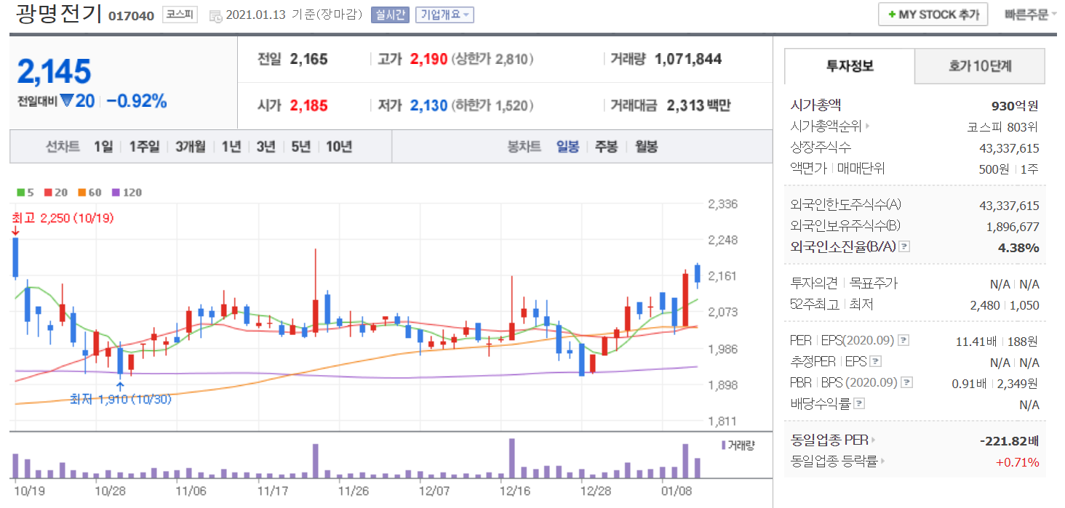The height and width of the screenshot is (508, 1065).
Task: Click the MY STOCK 추가 button
Action: (x=933, y=14)
